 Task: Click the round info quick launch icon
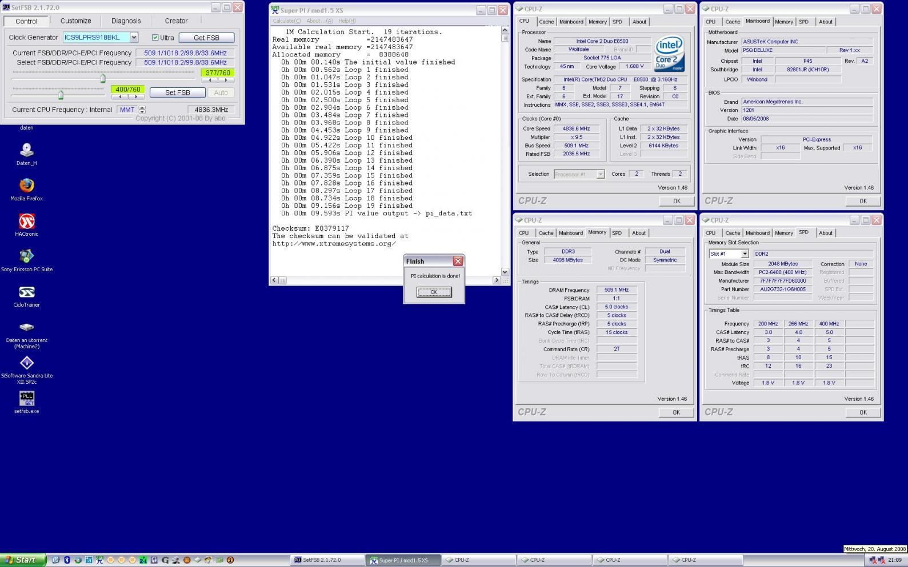click(x=230, y=560)
